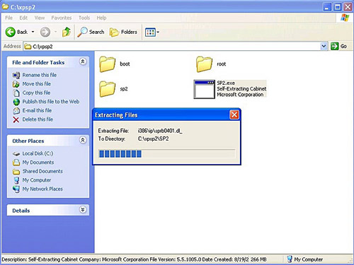The width and height of the screenshot is (354, 265).
Task: Click Rename this file link
Action: tap(40, 75)
